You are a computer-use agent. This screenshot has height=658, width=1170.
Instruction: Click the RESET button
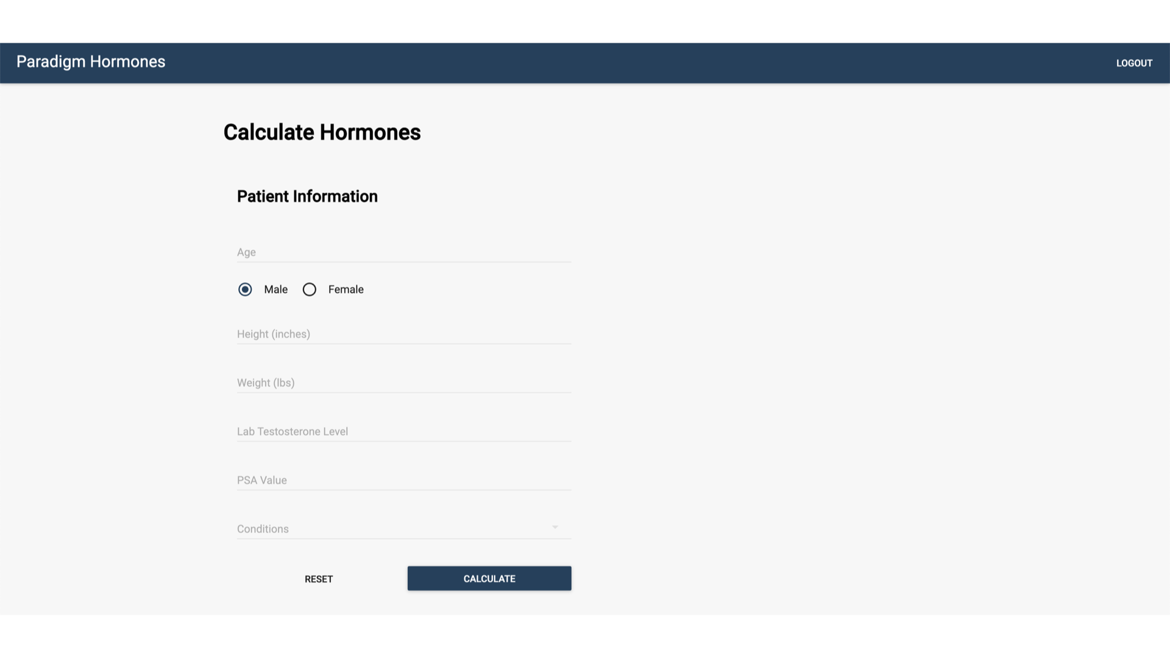click(x=318, y=578)
